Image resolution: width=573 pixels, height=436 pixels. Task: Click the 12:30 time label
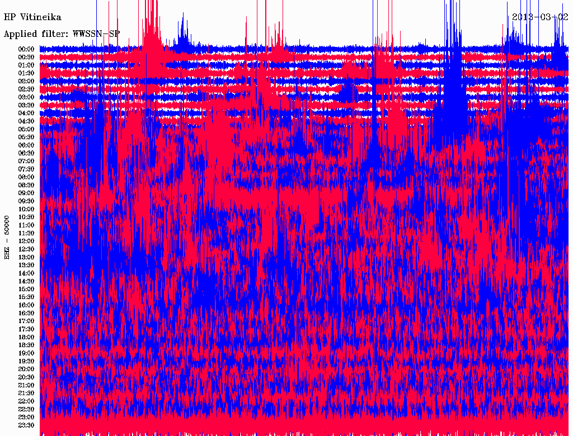[x=26, y=249]
